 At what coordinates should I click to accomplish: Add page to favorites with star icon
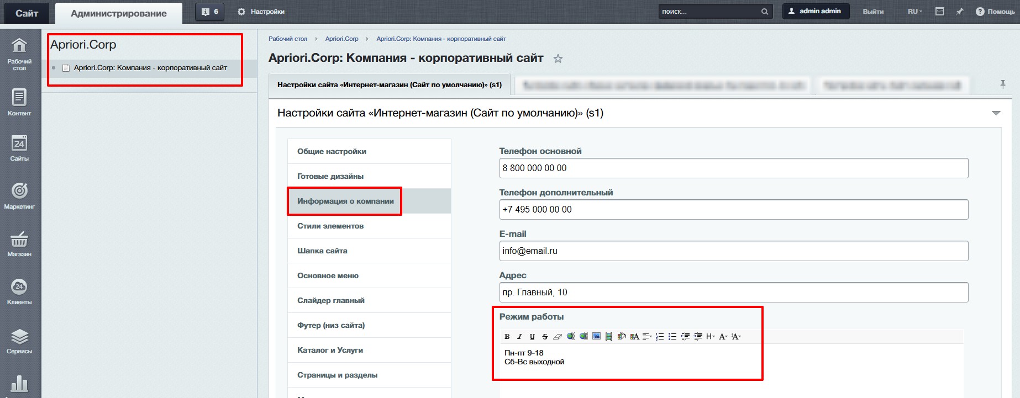point(558,59)
